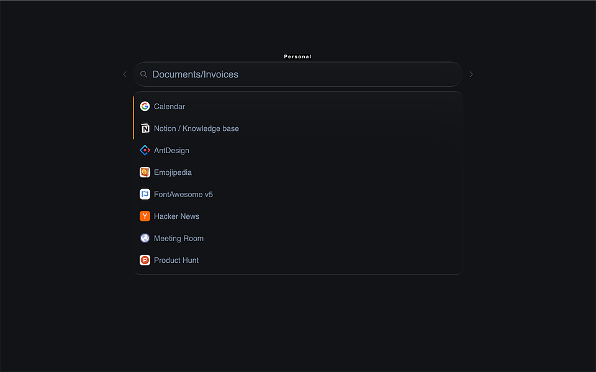Open the Meeting Room entry
The width and height of the screenshot is (596, 372).
point(298,238)
